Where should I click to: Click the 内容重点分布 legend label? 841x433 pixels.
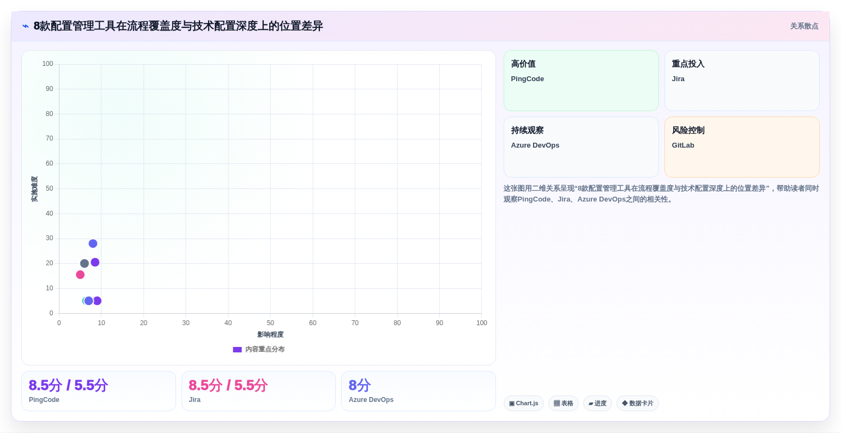pyautogui.click(x=265, y=350)
